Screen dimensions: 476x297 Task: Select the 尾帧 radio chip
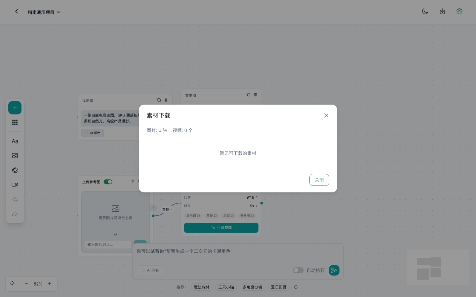(228, 216)
